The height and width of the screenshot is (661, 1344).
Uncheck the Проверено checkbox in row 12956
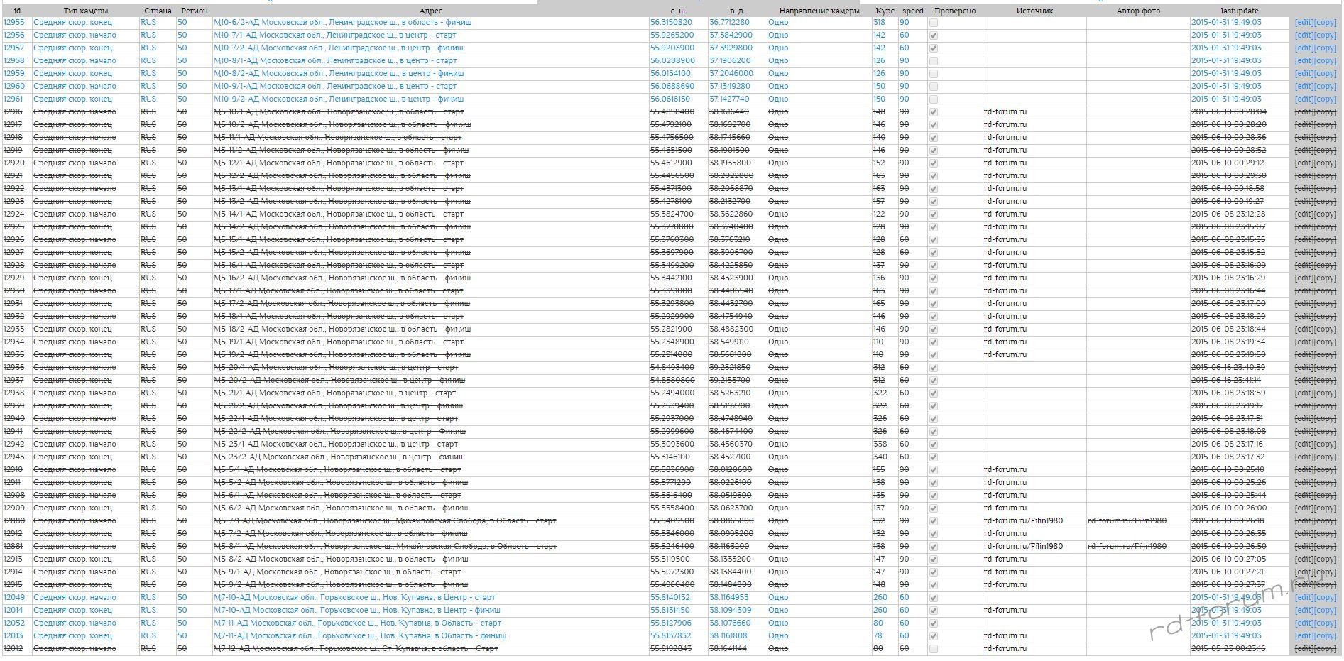(934, 35)
